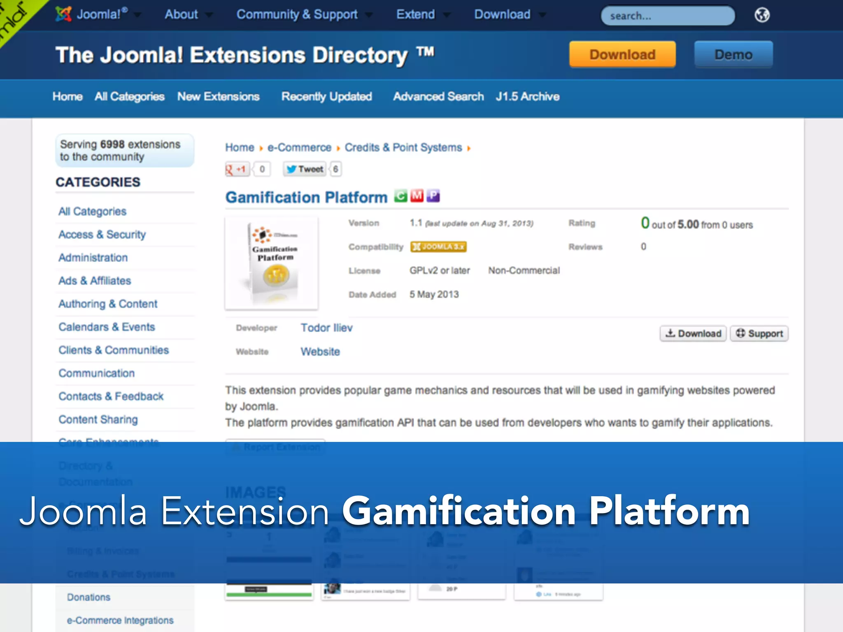Open the Extend dropdown menu
The image size is (843, 632).
click(x=447, y=15)
